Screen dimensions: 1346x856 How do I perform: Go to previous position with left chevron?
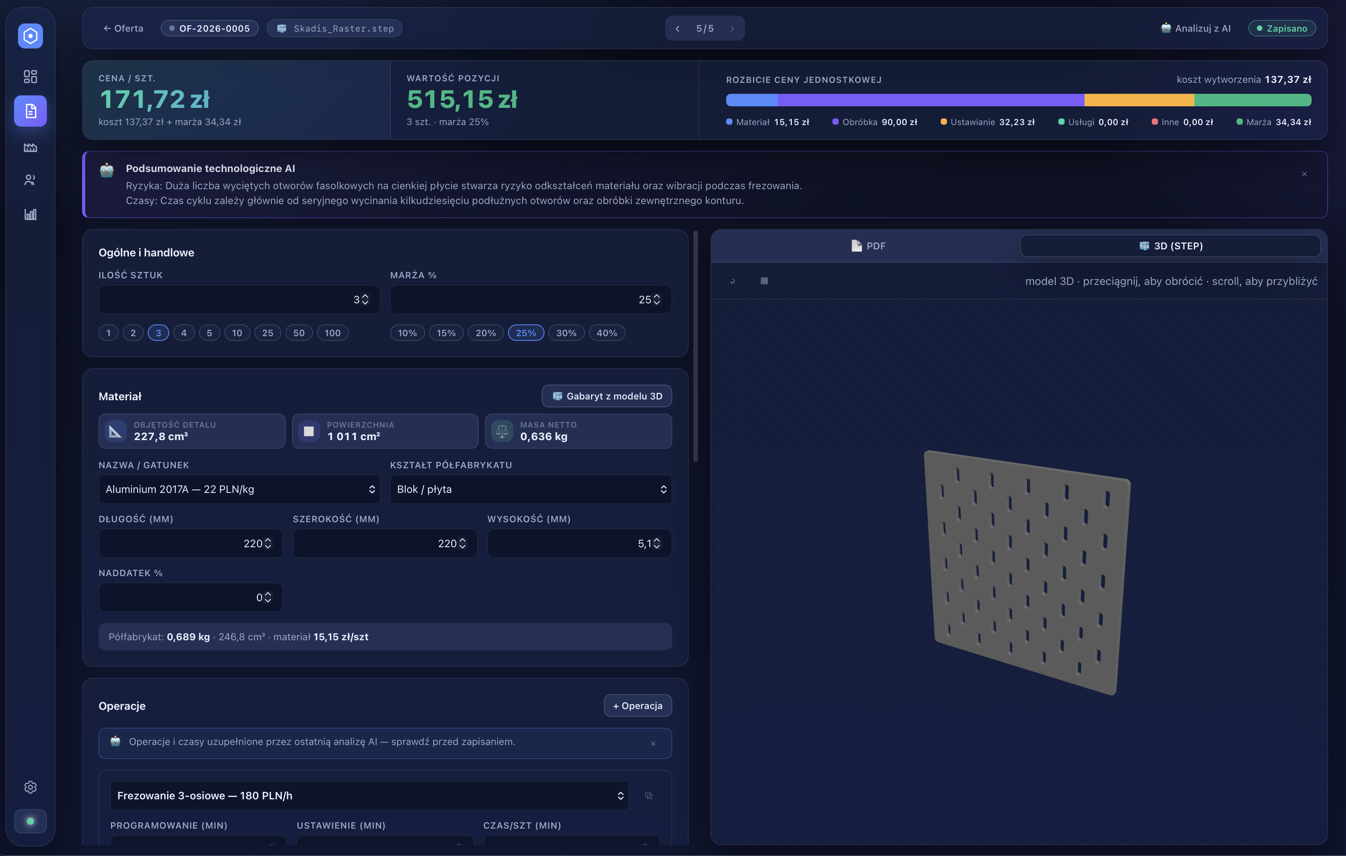(677, 29)
